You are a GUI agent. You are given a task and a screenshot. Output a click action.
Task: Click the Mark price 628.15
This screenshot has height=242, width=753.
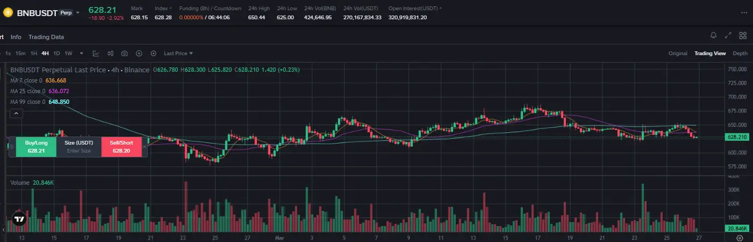139,18
